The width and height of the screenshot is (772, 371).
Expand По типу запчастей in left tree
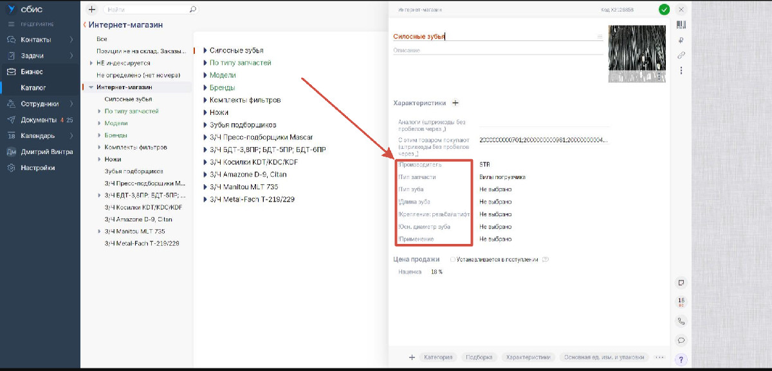coord(100,111)
